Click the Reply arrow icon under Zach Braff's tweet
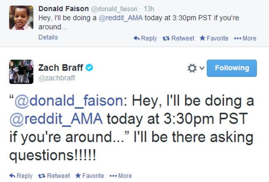The image size is (269, 182). coord(12,176)
